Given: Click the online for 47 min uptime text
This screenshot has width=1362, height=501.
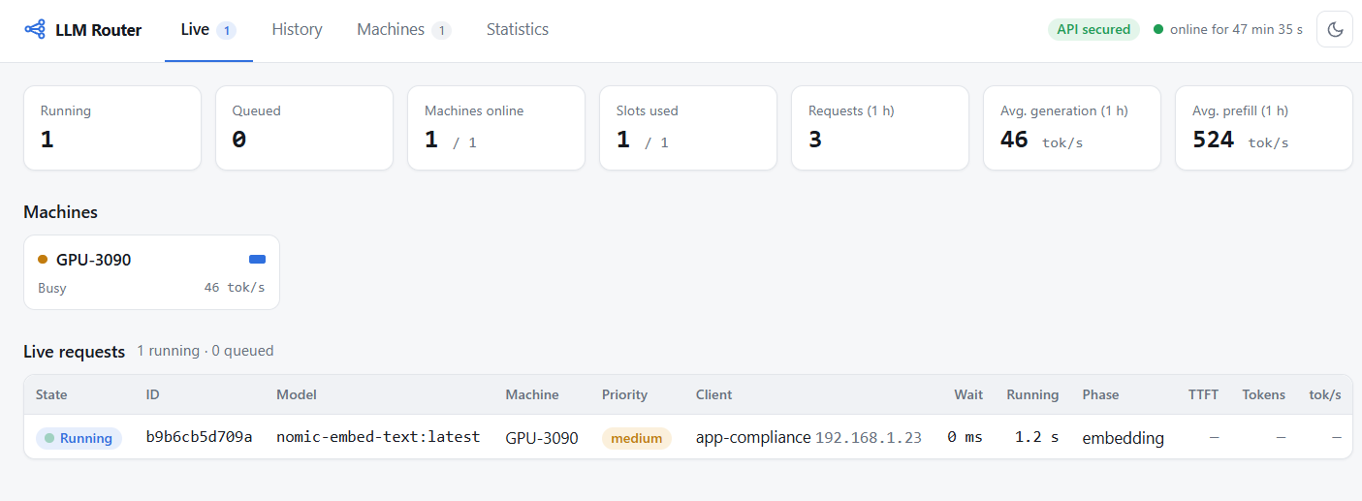Looking at the screenshot, I should tap(1237, 30).
